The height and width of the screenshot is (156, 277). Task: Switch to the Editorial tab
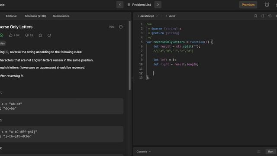[x=11, y=16]
